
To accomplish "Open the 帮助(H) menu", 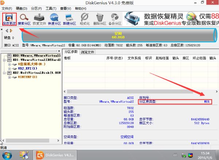I will pos(81,8).
